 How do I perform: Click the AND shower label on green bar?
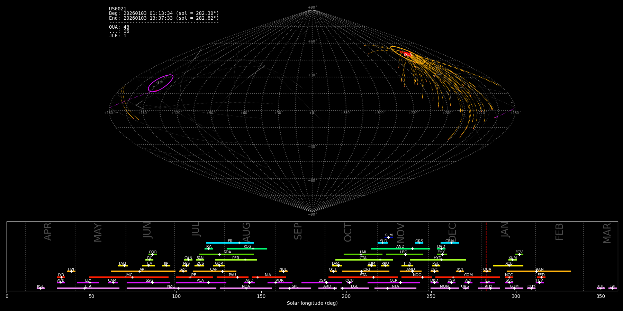coord(400,247)
